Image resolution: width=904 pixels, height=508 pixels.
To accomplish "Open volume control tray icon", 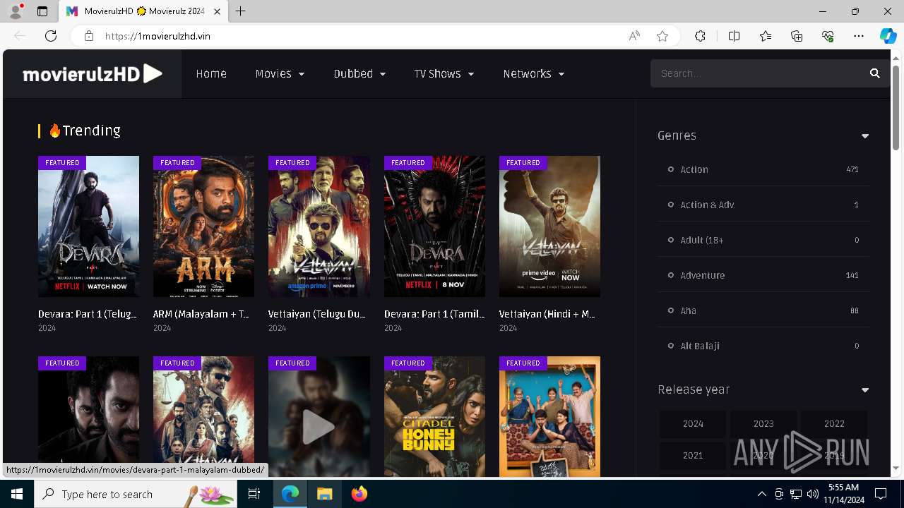I will [813, 494].
